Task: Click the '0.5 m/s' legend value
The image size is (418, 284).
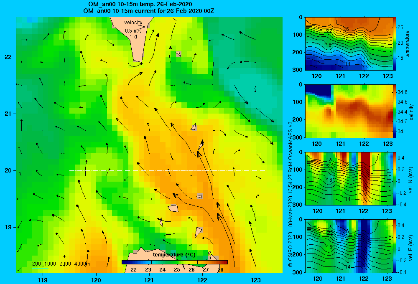Action: coord(133,31)
